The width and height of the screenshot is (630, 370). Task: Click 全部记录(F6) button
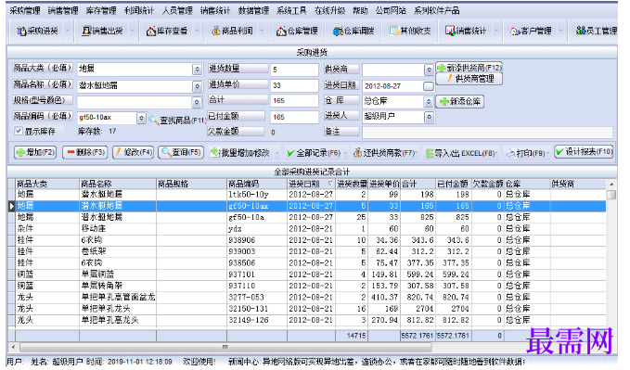[314, 153]
